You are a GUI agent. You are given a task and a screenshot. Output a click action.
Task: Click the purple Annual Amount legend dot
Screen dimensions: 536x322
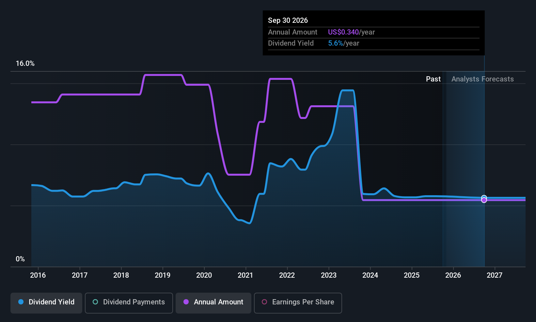click(186, 302)
